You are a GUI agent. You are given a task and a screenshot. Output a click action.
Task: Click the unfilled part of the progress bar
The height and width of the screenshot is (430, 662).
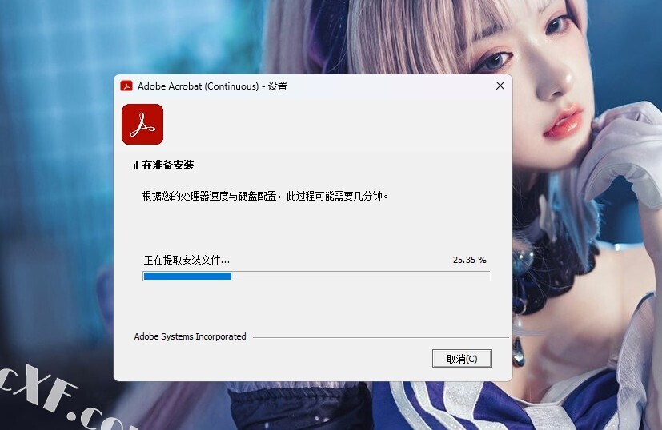[360, 276]
